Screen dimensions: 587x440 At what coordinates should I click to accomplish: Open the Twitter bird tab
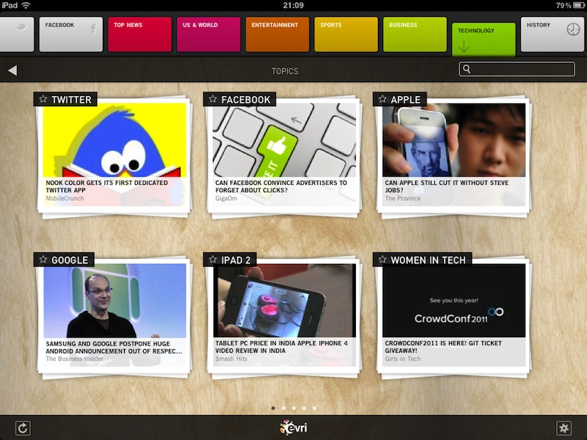coord(16,34)
